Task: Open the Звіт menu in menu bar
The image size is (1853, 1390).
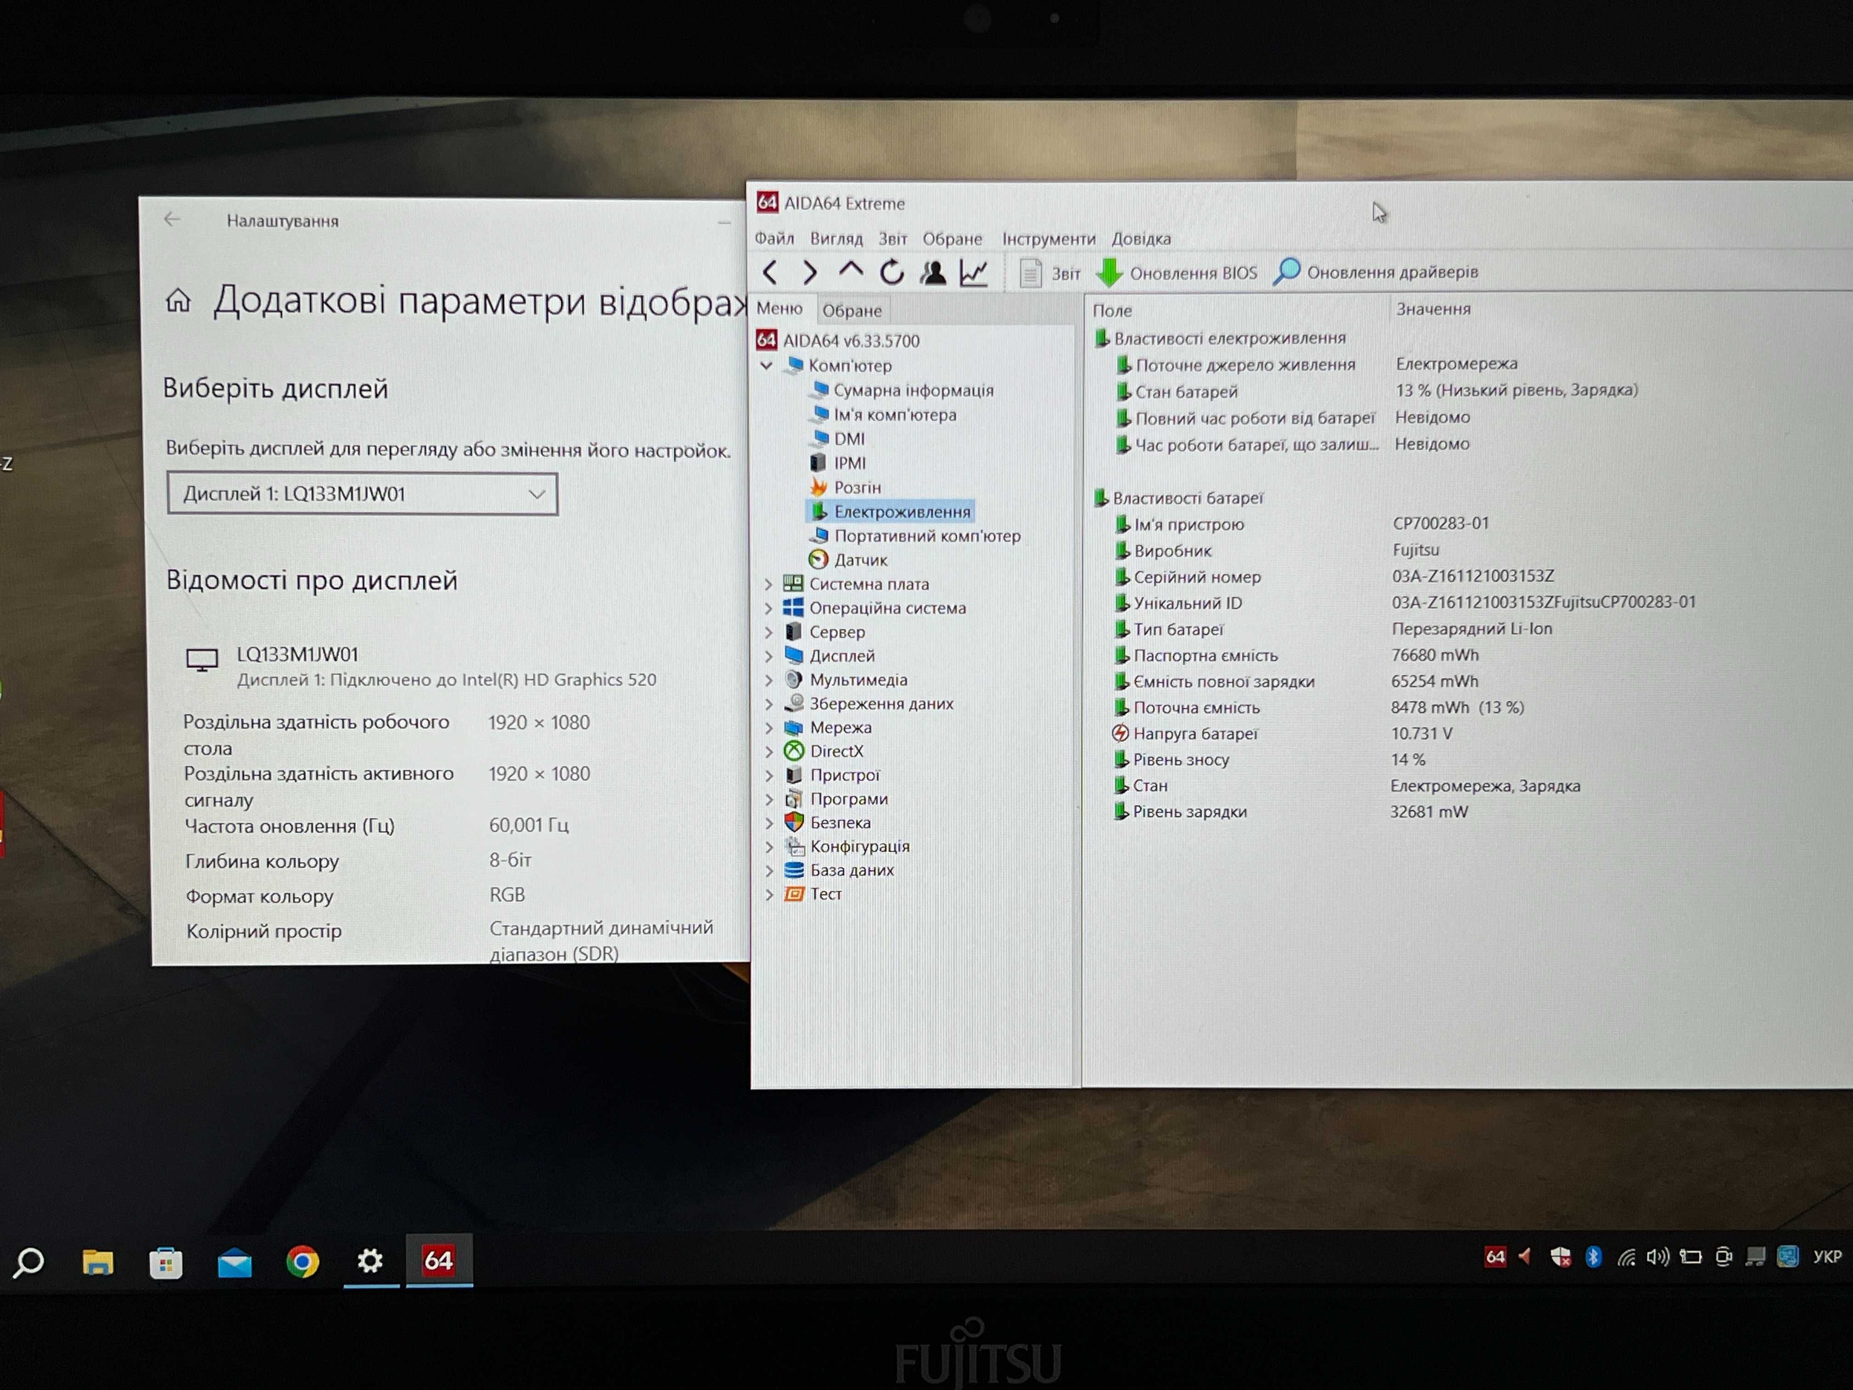Action: tap(893, 239)
